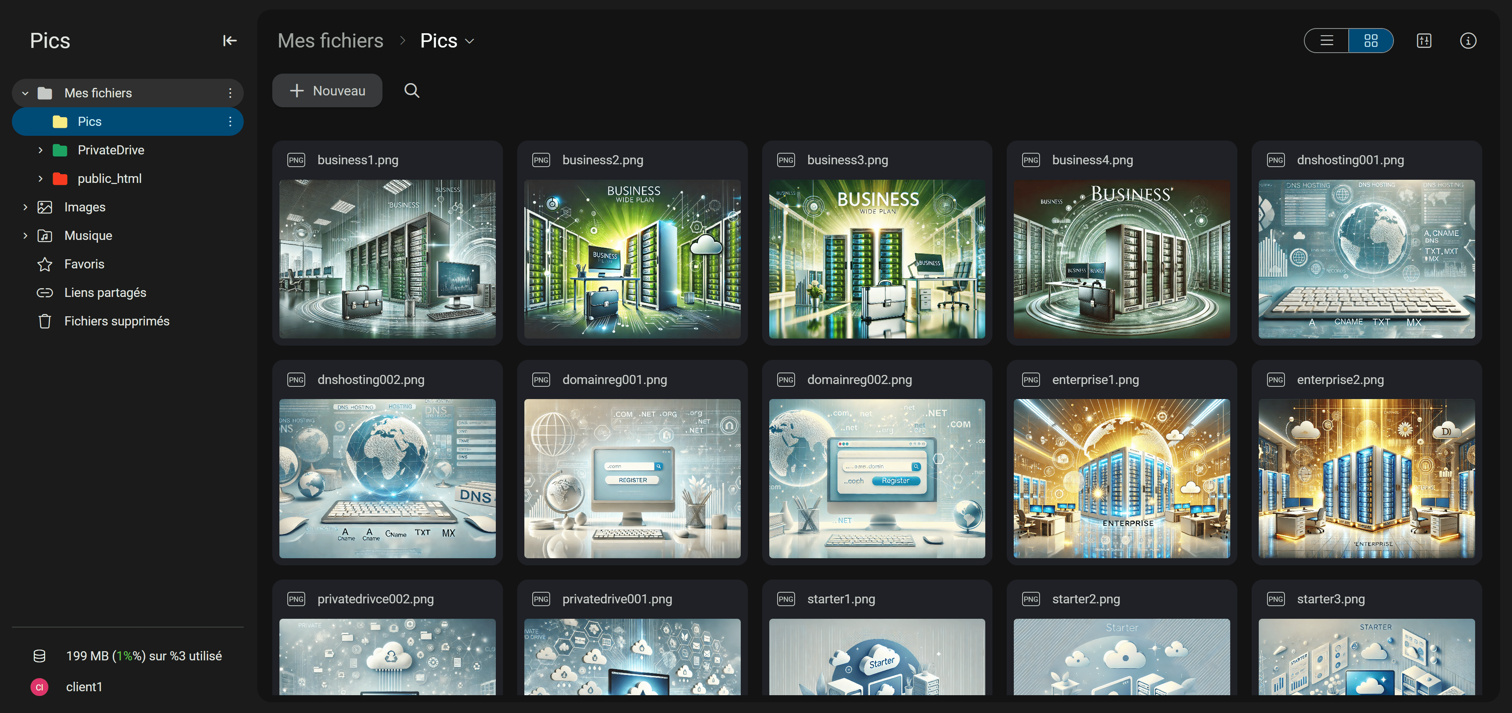Viewport: 1512px width, 713px height.
Task: Click the search magnifier icon
Action: click(x=411, y=90)
